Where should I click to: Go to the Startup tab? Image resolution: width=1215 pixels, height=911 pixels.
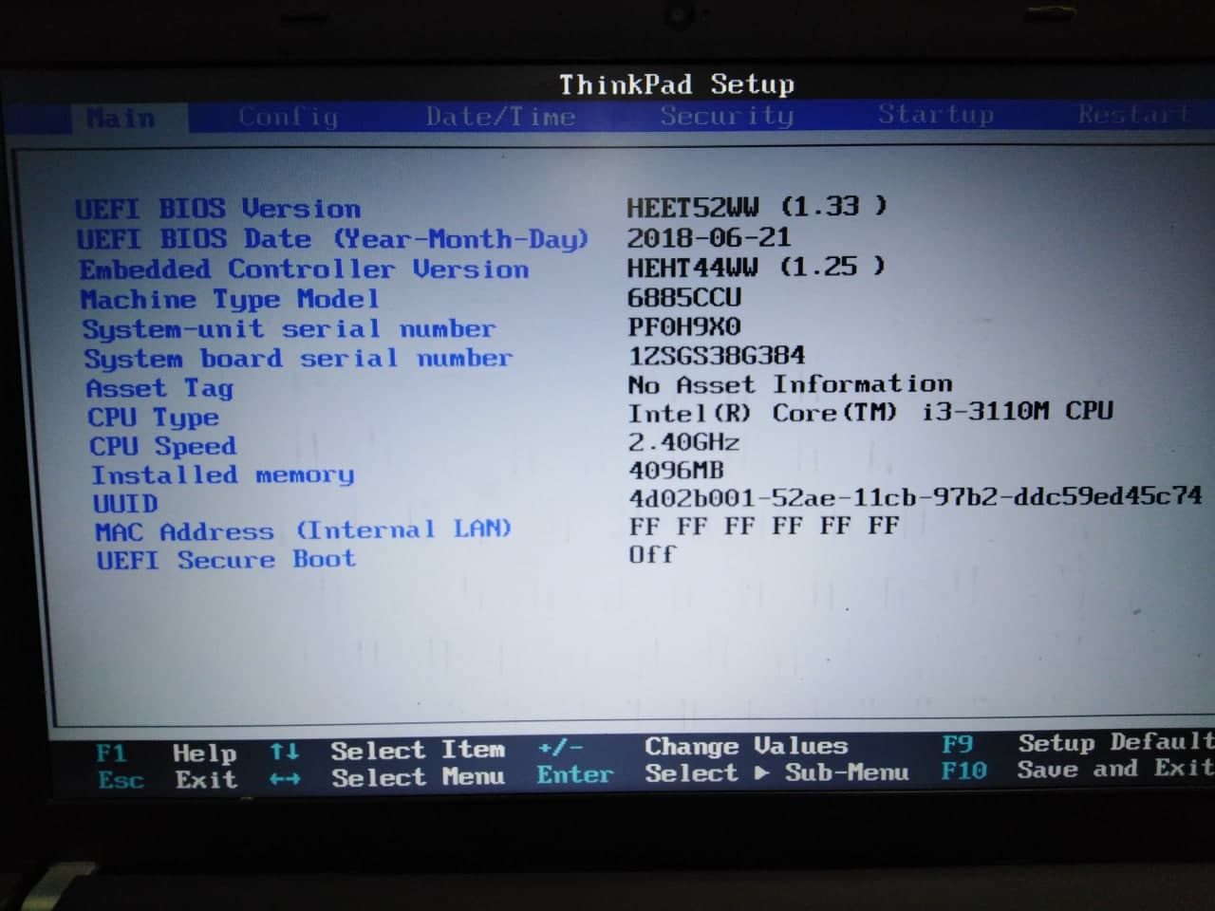coord(935,115)
